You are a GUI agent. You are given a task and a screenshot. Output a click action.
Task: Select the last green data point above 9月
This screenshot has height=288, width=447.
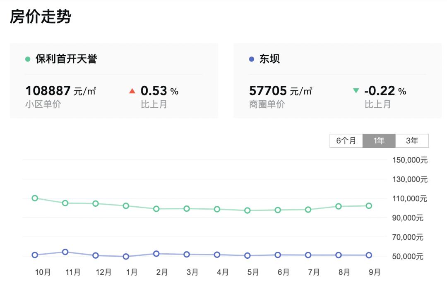tap(368, 205)
